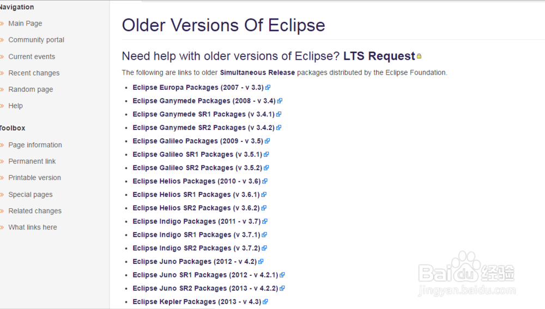Open Eclipse Indigo Packages (2011 - v 3.7)
545x309 pixels.
197,221
